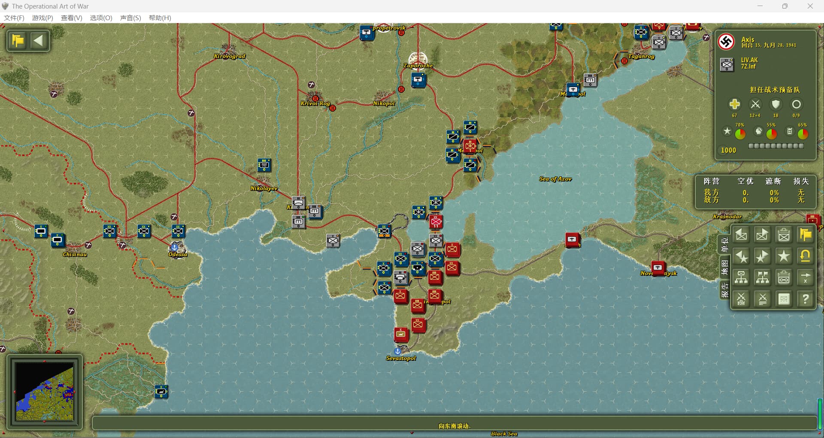Viewport: 824px width, 438px height.
Task: Open the 游戏(P) menu
Action: (x=42, y=18)
